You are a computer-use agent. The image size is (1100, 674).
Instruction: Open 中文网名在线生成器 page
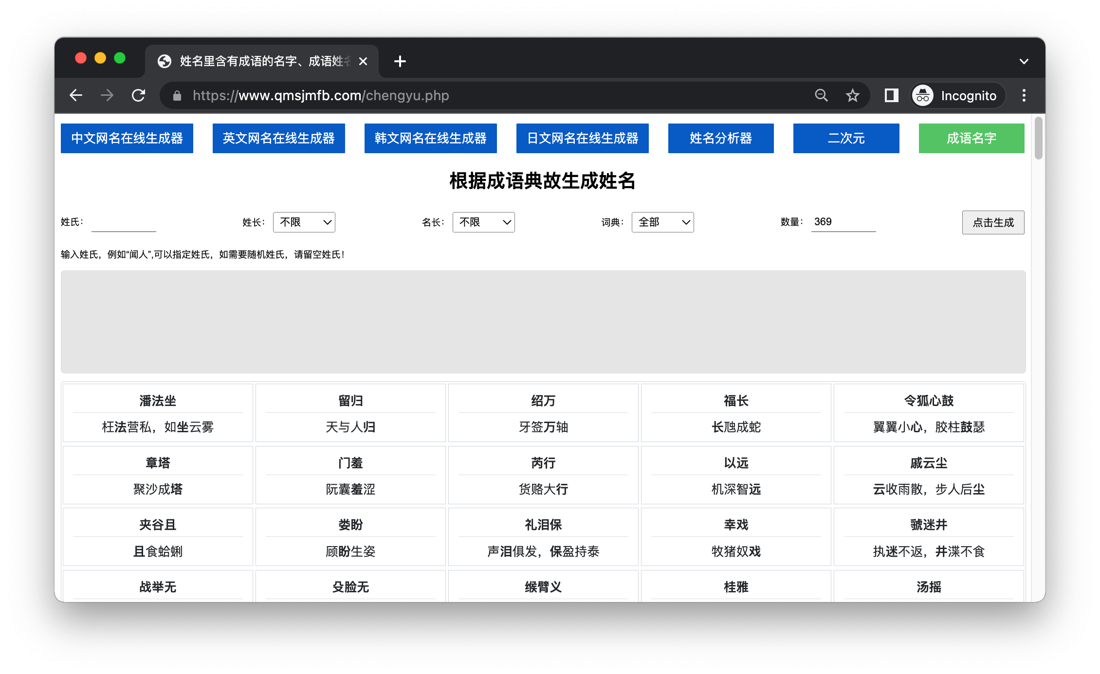(127, 138)
